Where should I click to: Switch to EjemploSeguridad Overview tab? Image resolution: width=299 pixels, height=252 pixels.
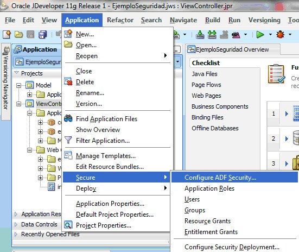point(233,49)
